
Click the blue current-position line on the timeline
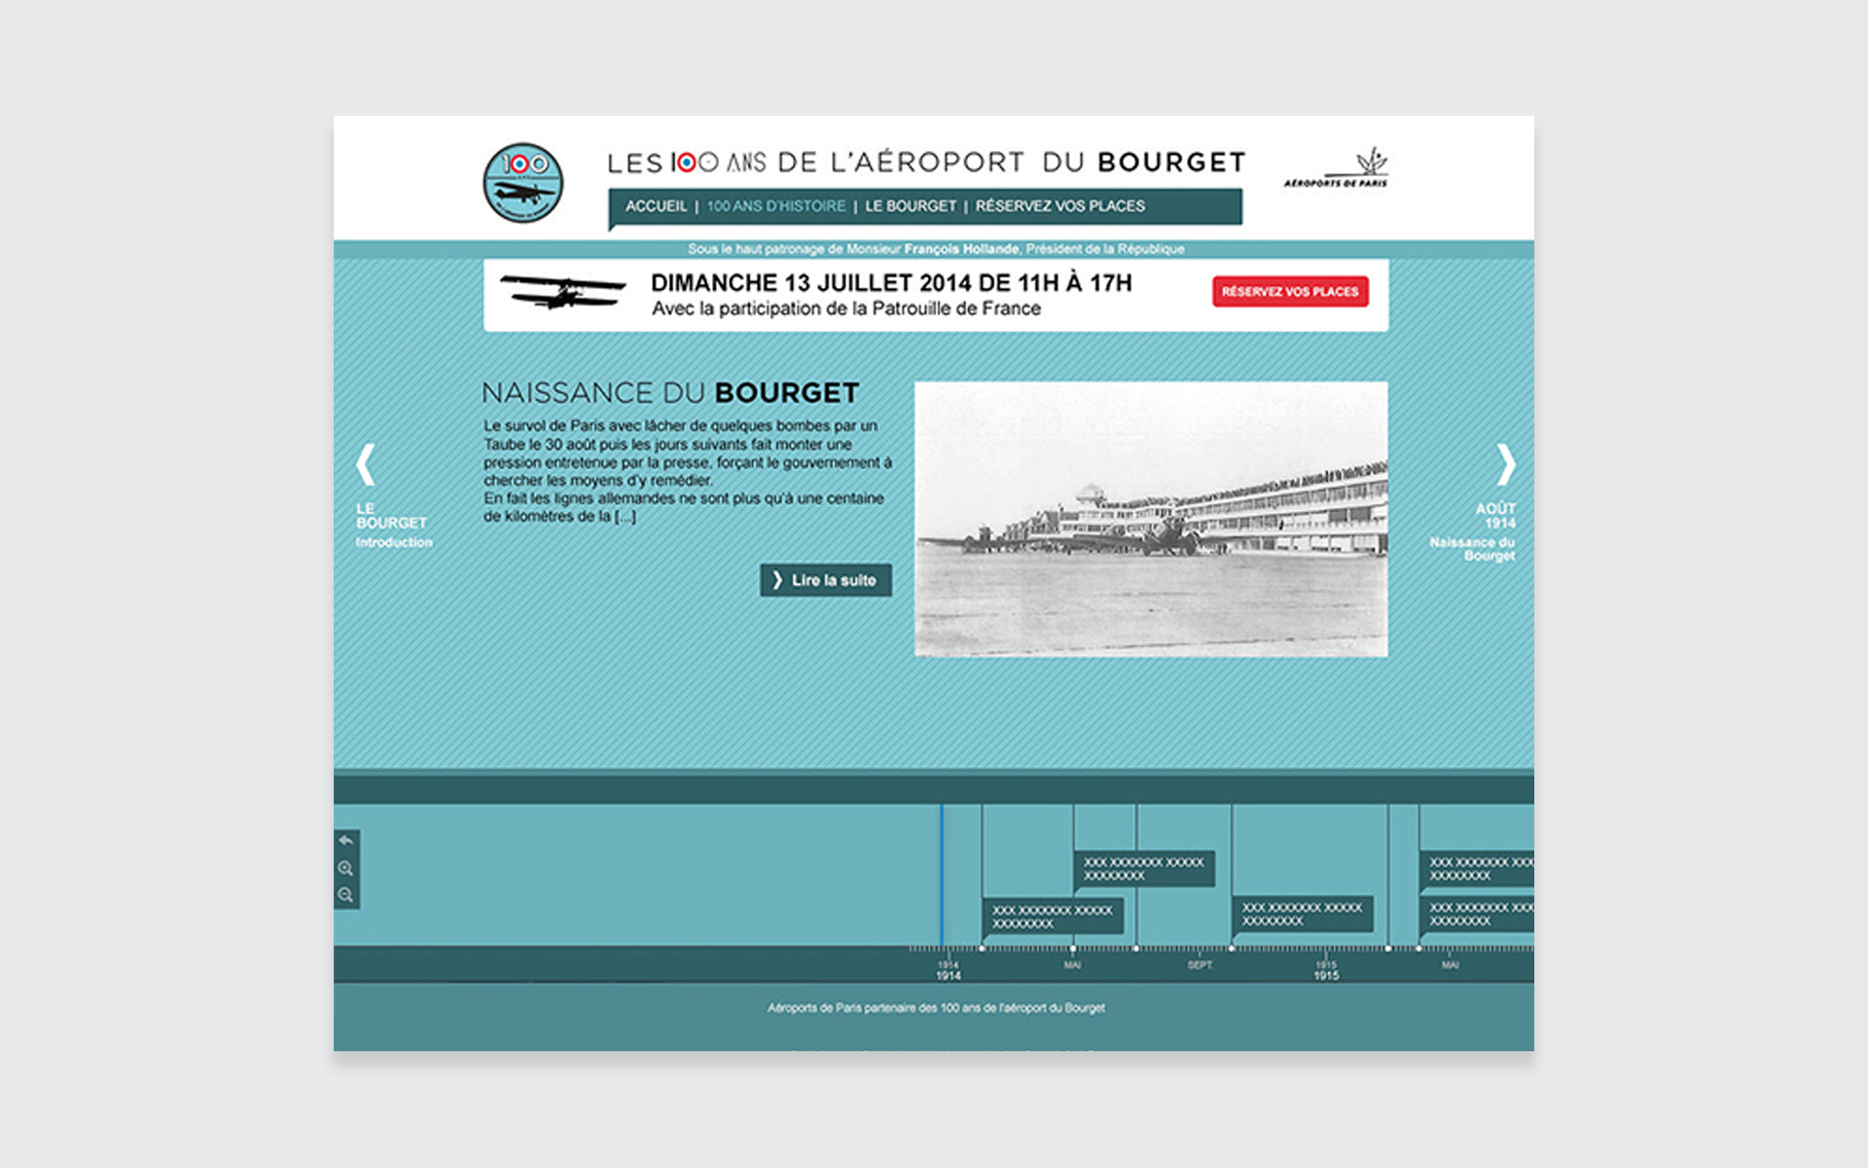(x=942, y=874)
